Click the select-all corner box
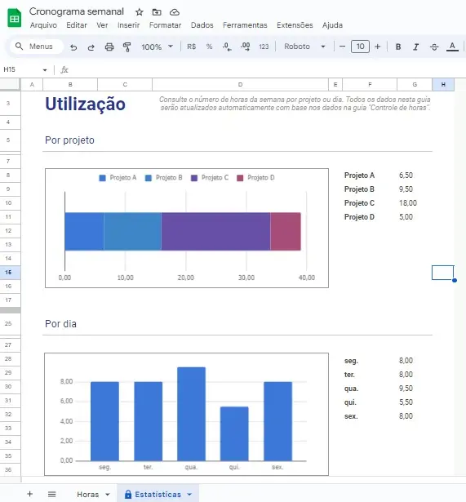The image size is (466, 502). tap(10, 85)
